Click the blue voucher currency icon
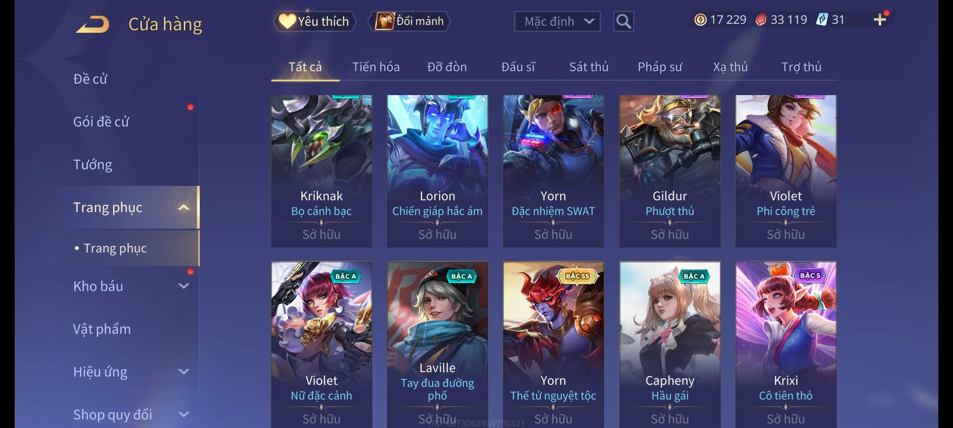 click(x=822, y=19)
